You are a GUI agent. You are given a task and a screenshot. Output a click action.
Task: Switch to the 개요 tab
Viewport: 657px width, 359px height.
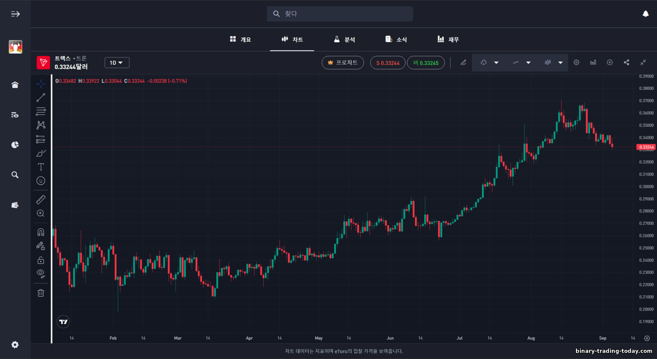pyautogui.click(x=240, y=39)
